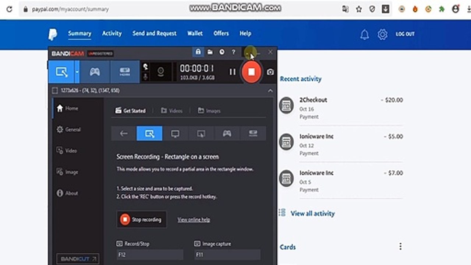Open Bandicam output folder icon
The image size is (471, 265).
(210, 52)
